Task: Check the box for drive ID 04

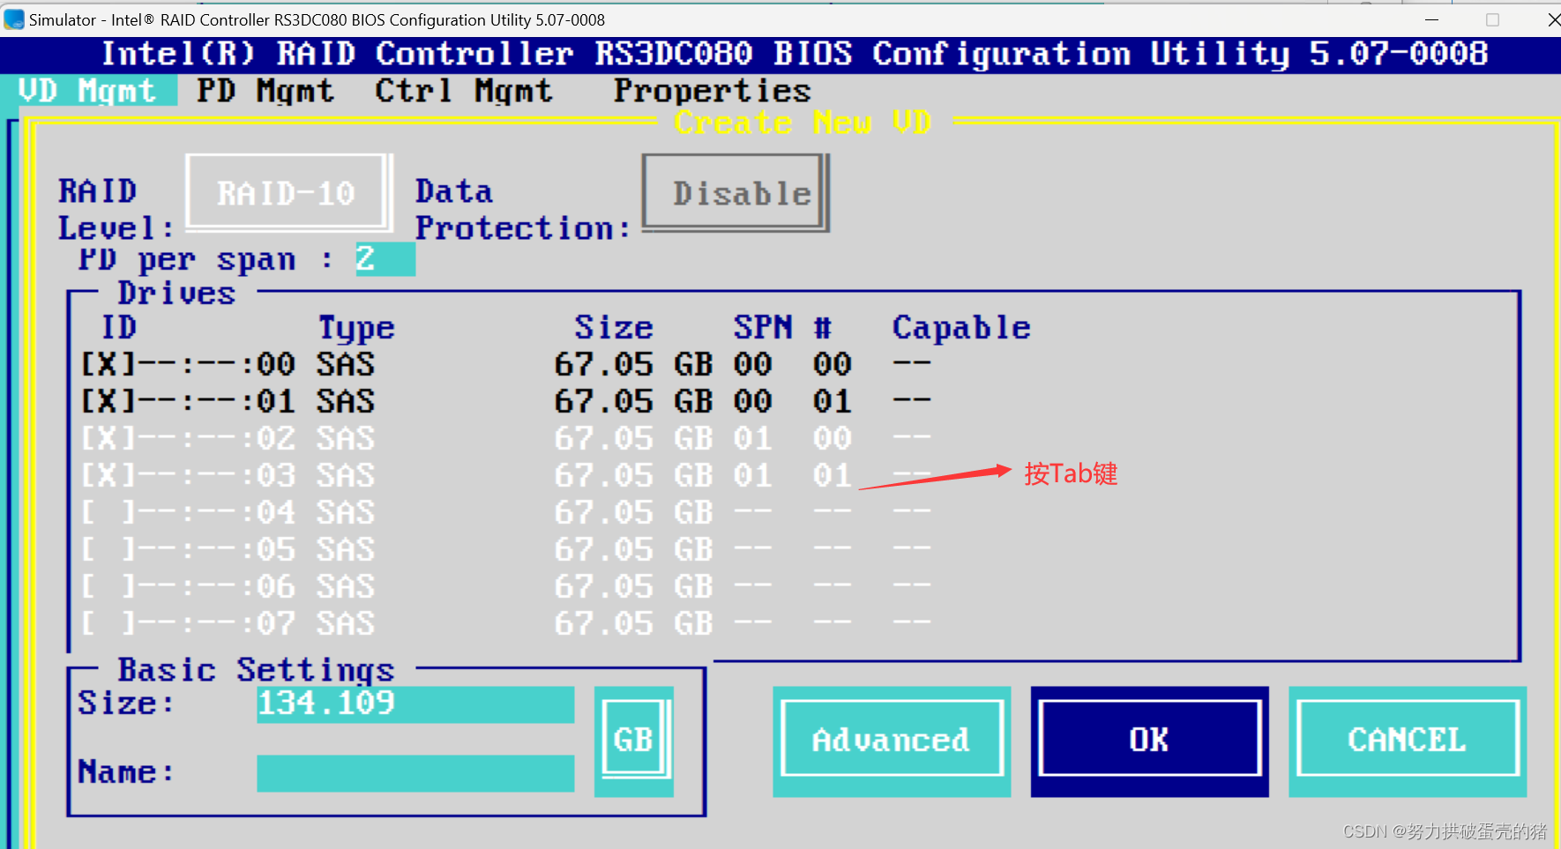Action: pyautogui.click(x=108, y=512)
